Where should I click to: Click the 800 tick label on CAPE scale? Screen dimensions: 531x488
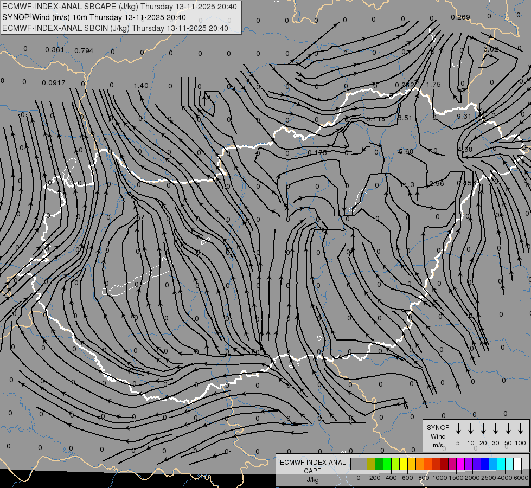click(x=424, y=478)
